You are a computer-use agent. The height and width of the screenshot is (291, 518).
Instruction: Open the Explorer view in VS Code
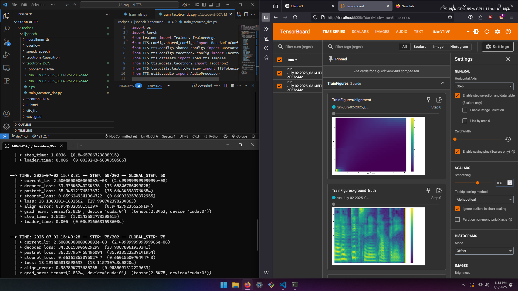pyautogui.click(x=6, y=16)
